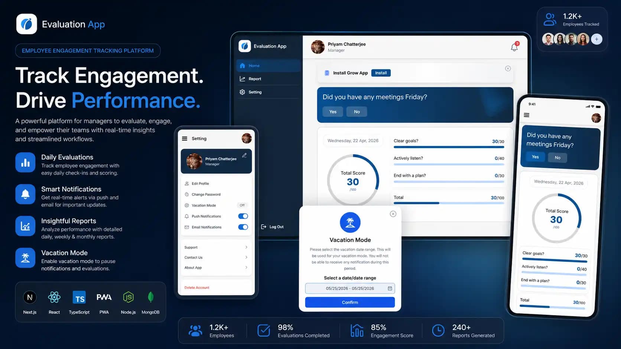The image size is (621, 349).
Task: Open Home in the dashboard sidebar
Action: pos(268,66)
